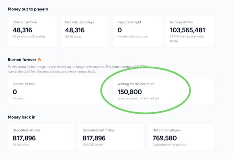Click the "Burned forever" heading
This screenshot has width=233, height=159.
pyautogui.click(x=22, y=60)
